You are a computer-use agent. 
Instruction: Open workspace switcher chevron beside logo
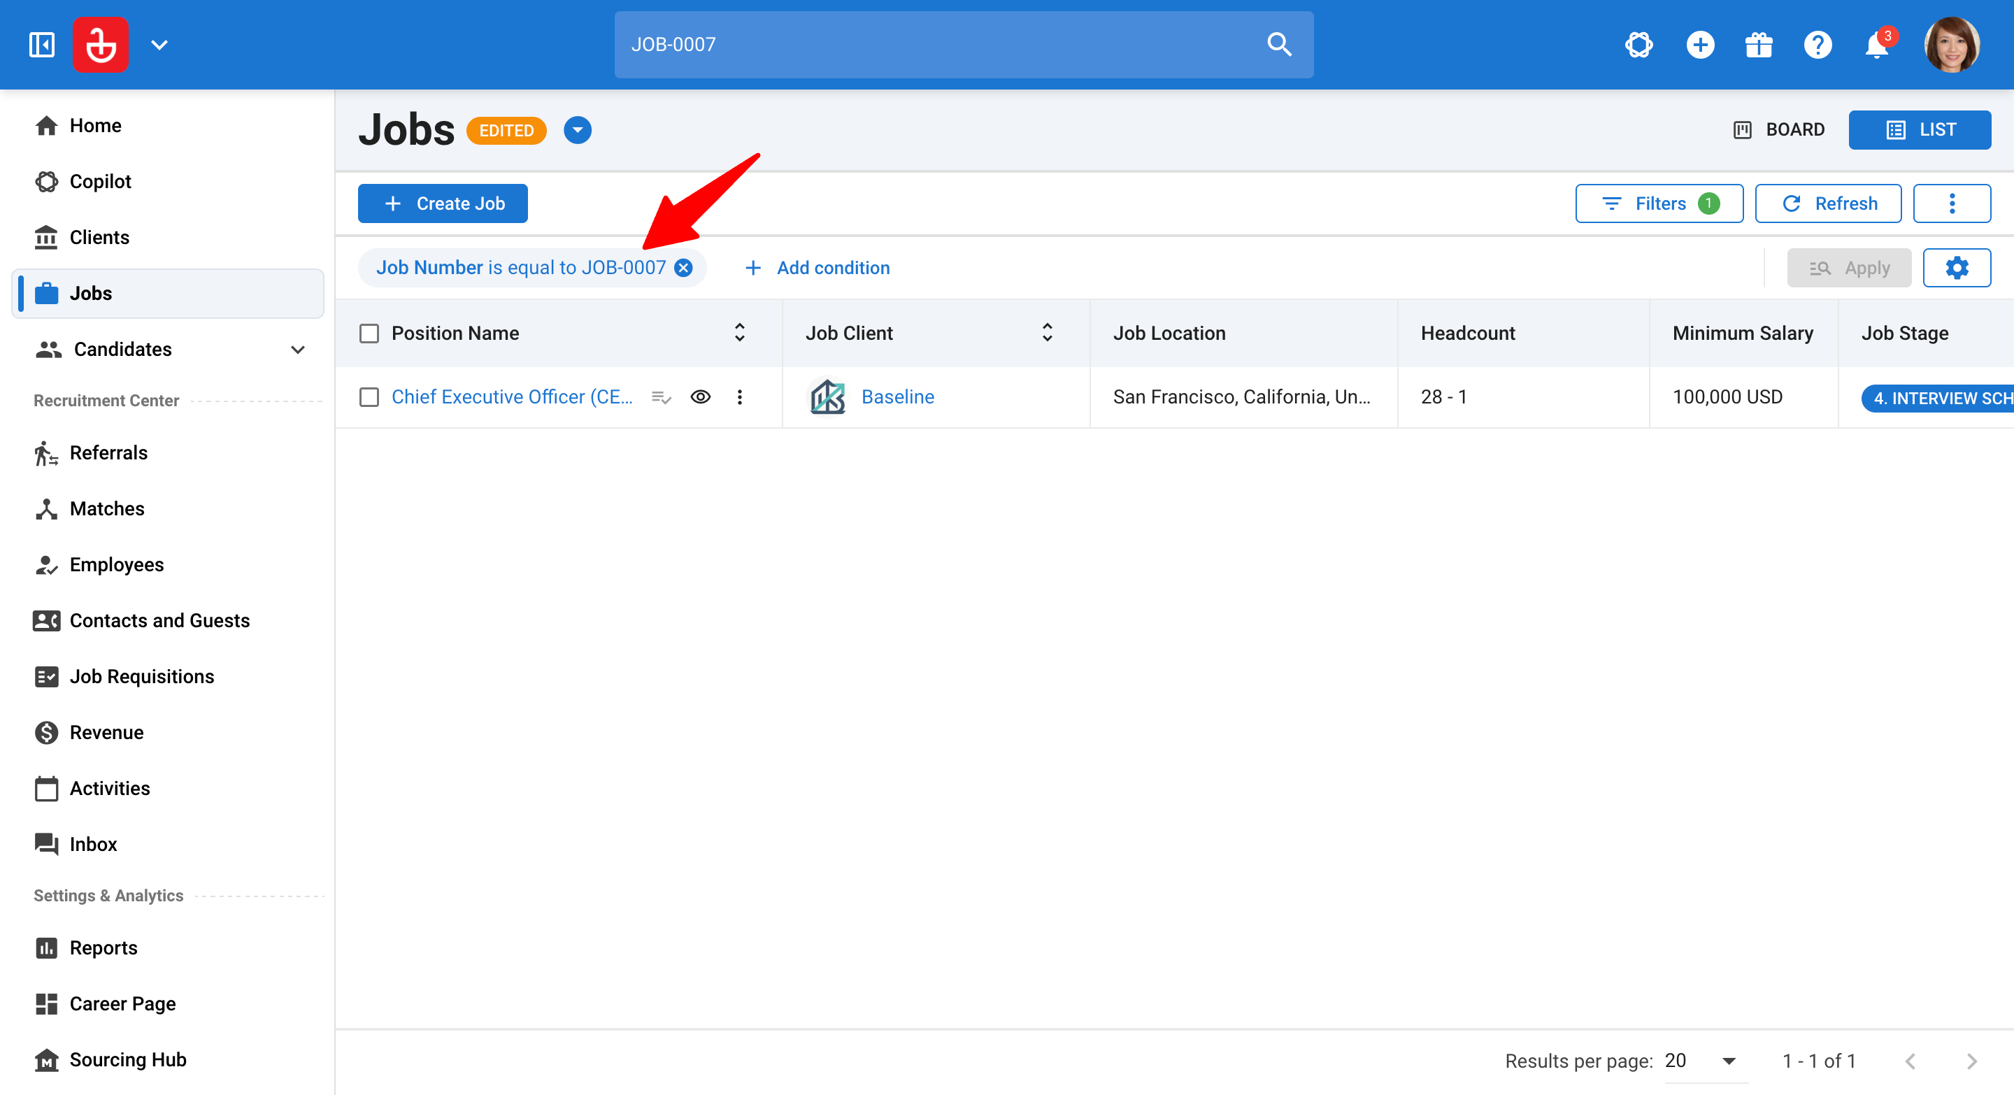159,45
